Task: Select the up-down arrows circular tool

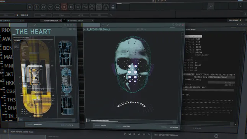Action: 37,7
